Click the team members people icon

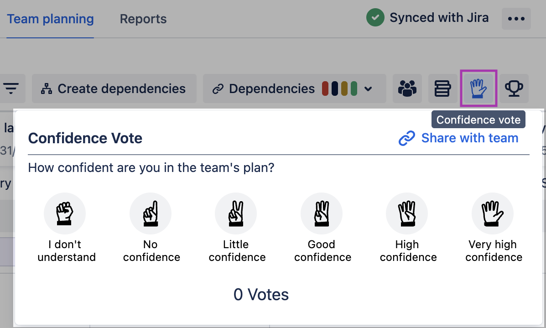(x=407, y=89)
